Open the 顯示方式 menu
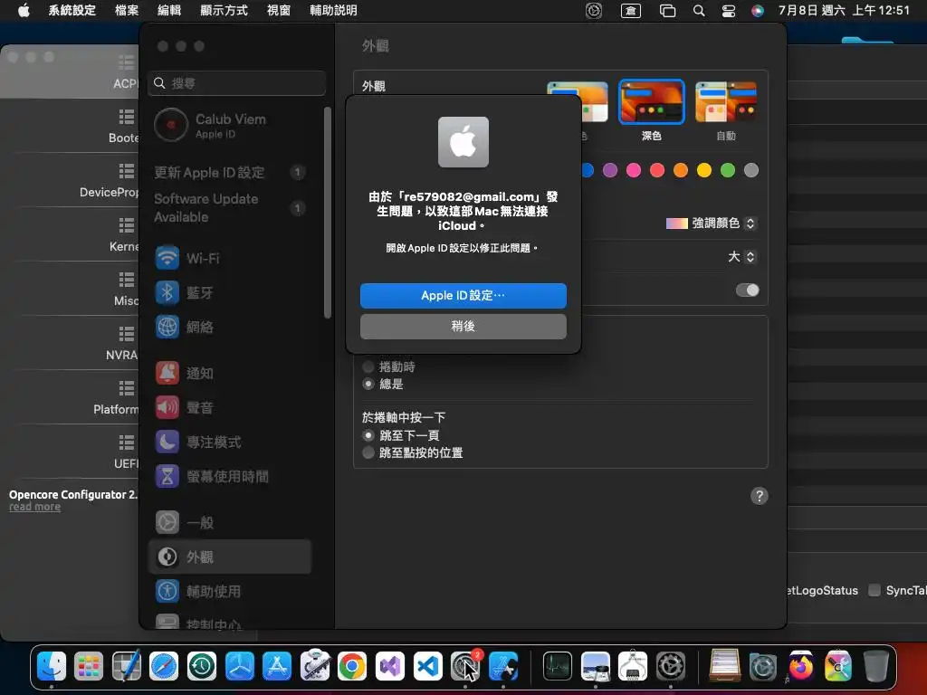Screen dimensions: 927x695 point(225,10)
